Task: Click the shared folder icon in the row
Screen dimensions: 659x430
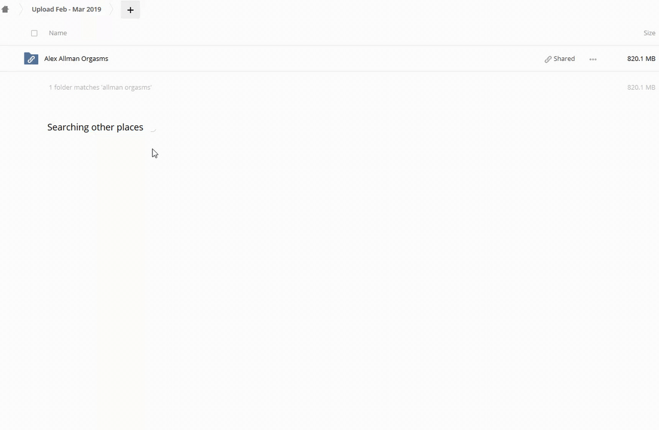Action: [31, 59]
